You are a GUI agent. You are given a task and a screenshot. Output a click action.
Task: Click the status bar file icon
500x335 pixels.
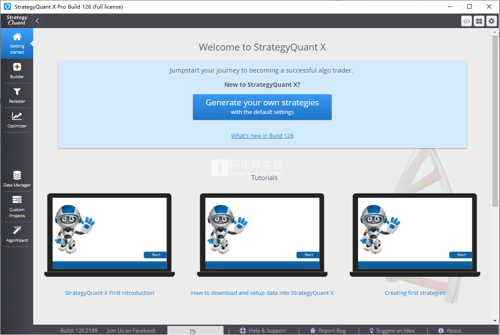[x=192, y=332]
